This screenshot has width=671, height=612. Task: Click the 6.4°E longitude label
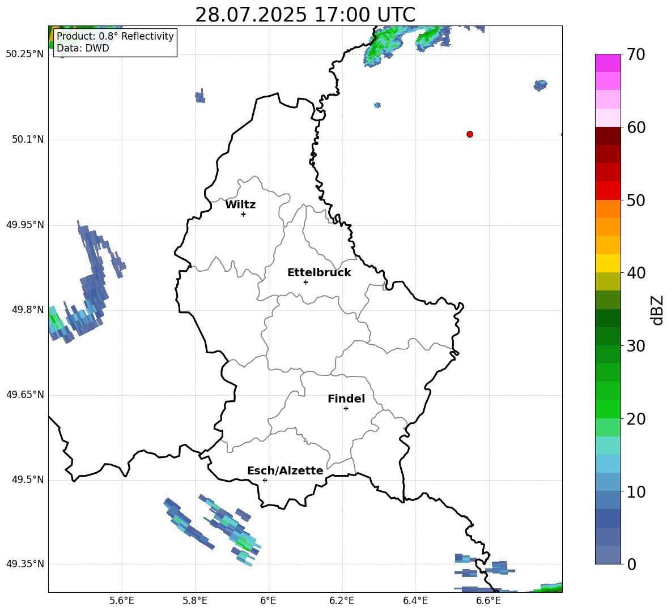(415, 601)
